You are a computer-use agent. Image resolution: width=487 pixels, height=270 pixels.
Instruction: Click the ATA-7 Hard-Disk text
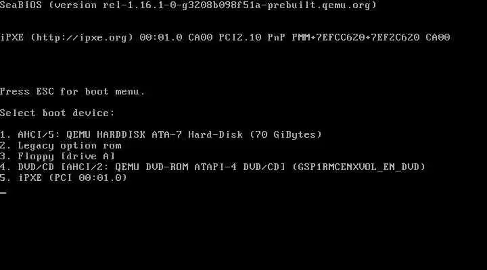pos(198,135)
